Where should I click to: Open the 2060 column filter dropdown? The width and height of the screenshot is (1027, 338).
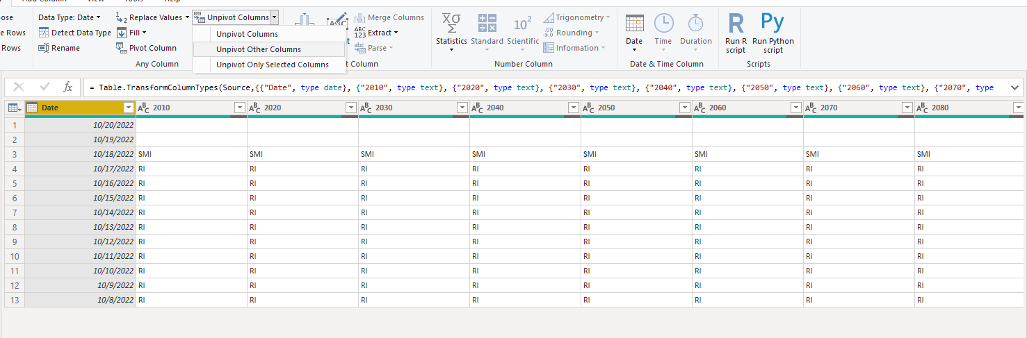tap(795, 108)
